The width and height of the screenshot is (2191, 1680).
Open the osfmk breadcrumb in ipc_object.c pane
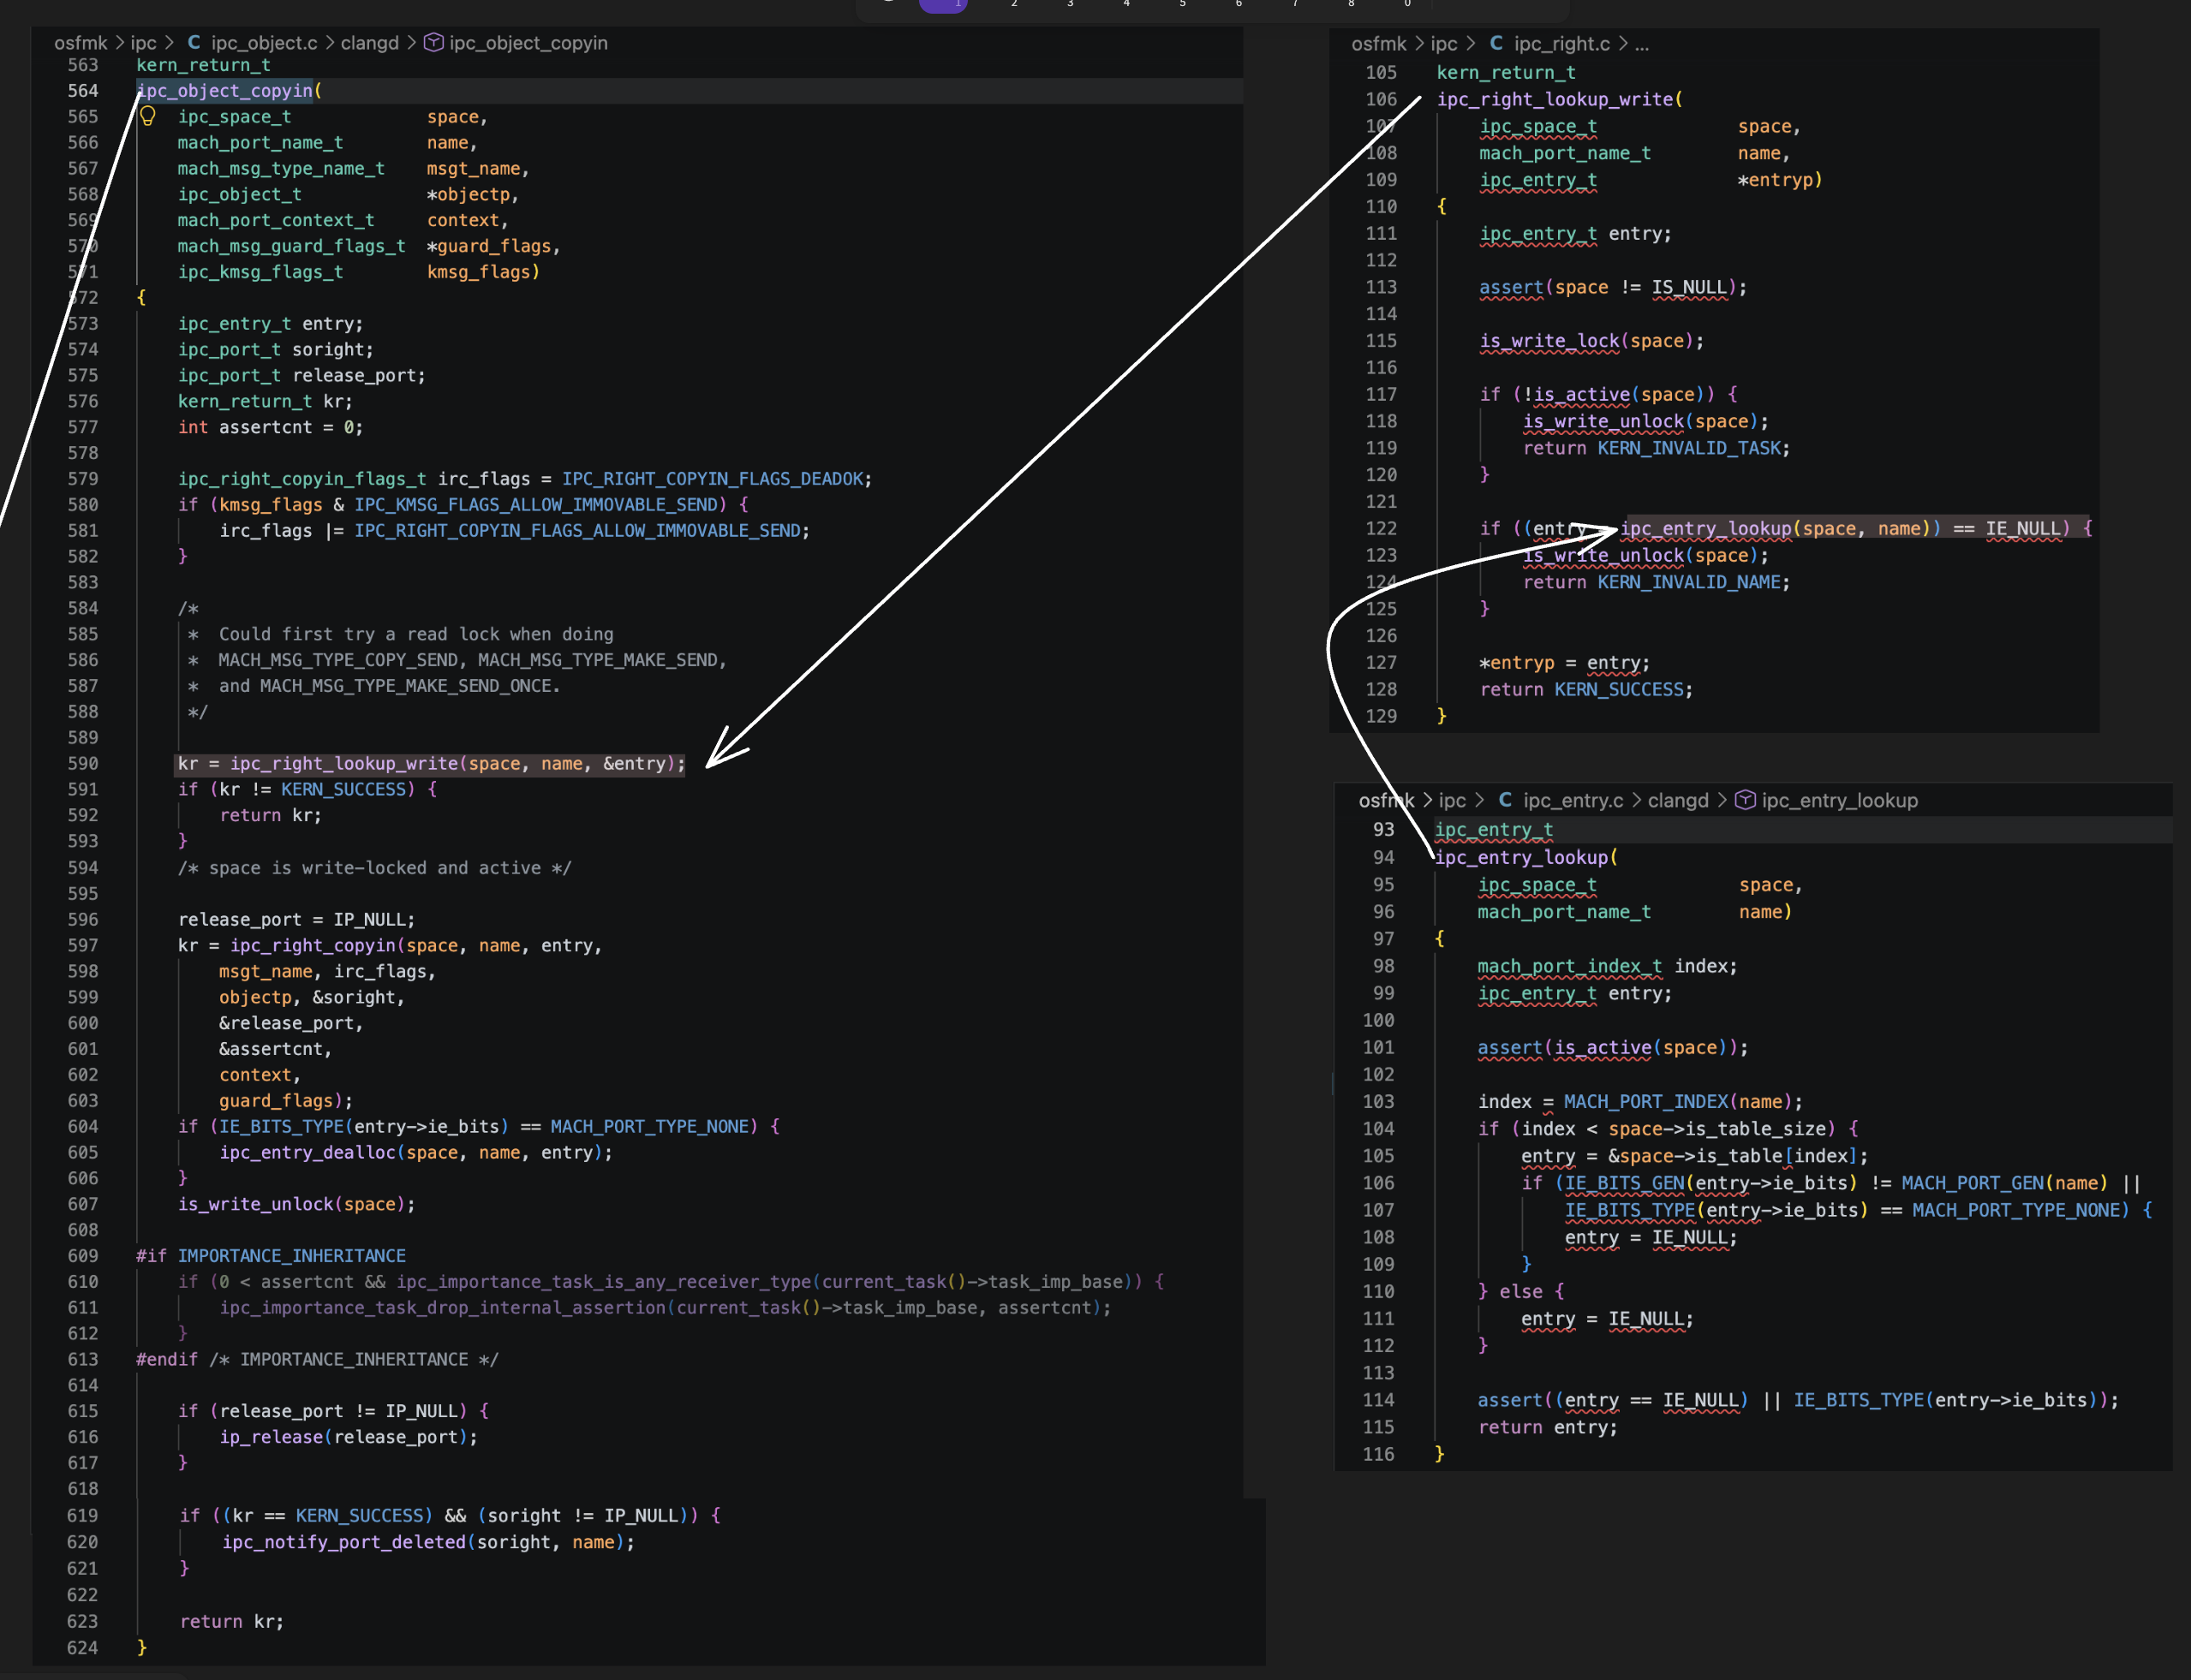(x=80, y=43)
